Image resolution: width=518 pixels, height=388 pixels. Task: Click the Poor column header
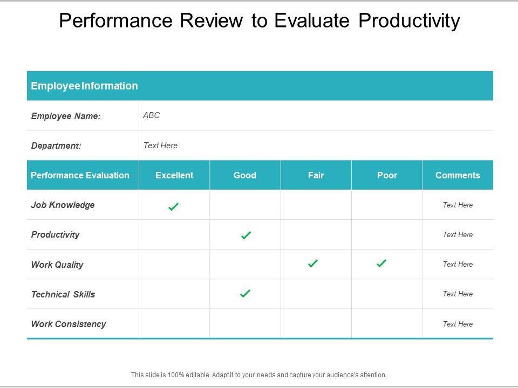(387, 175)
